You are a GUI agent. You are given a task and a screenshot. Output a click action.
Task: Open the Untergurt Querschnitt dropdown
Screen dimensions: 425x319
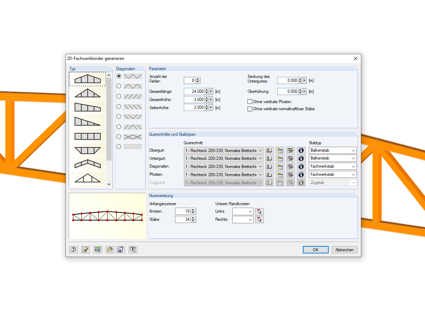223,158
